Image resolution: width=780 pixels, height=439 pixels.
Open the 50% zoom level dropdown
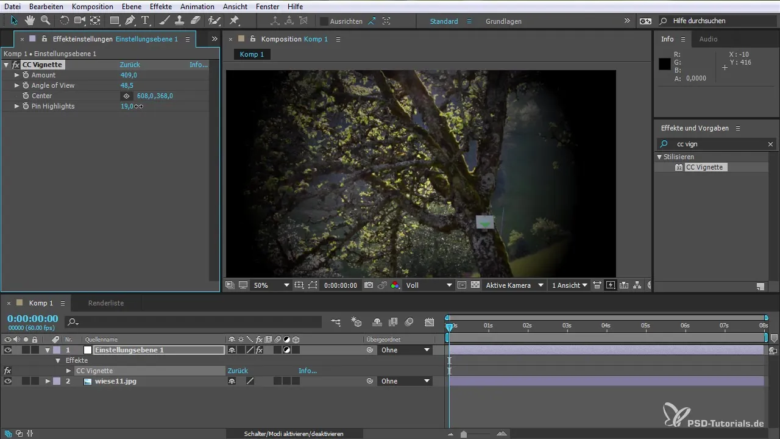point(272,285)
